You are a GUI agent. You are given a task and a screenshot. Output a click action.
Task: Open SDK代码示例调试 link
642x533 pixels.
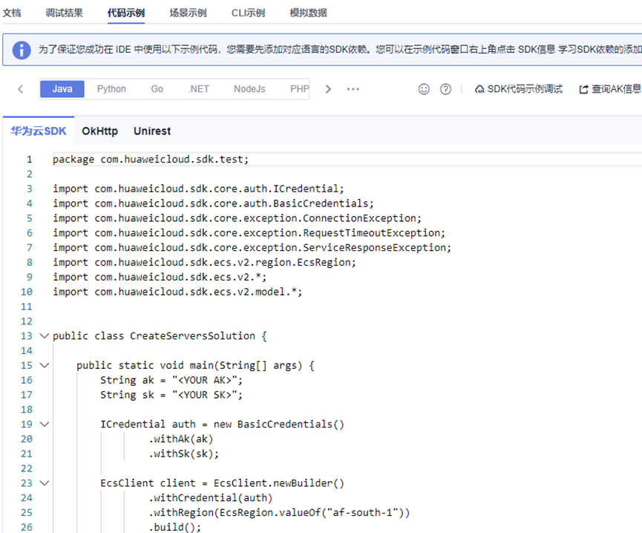pyautogui.click(x=518, y=89)
